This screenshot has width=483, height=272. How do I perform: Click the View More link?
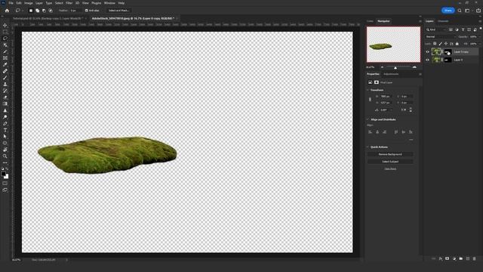point(390,169)
